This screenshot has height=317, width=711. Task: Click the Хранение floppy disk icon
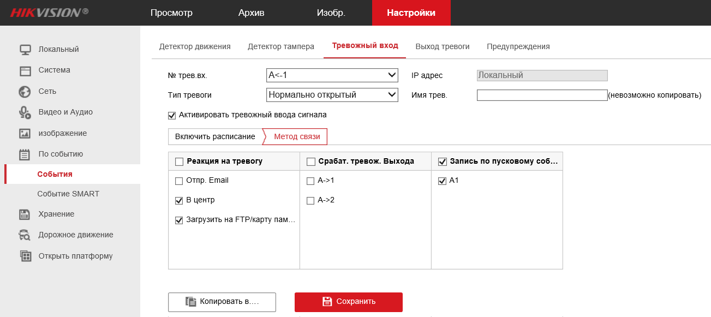point(25,214)
